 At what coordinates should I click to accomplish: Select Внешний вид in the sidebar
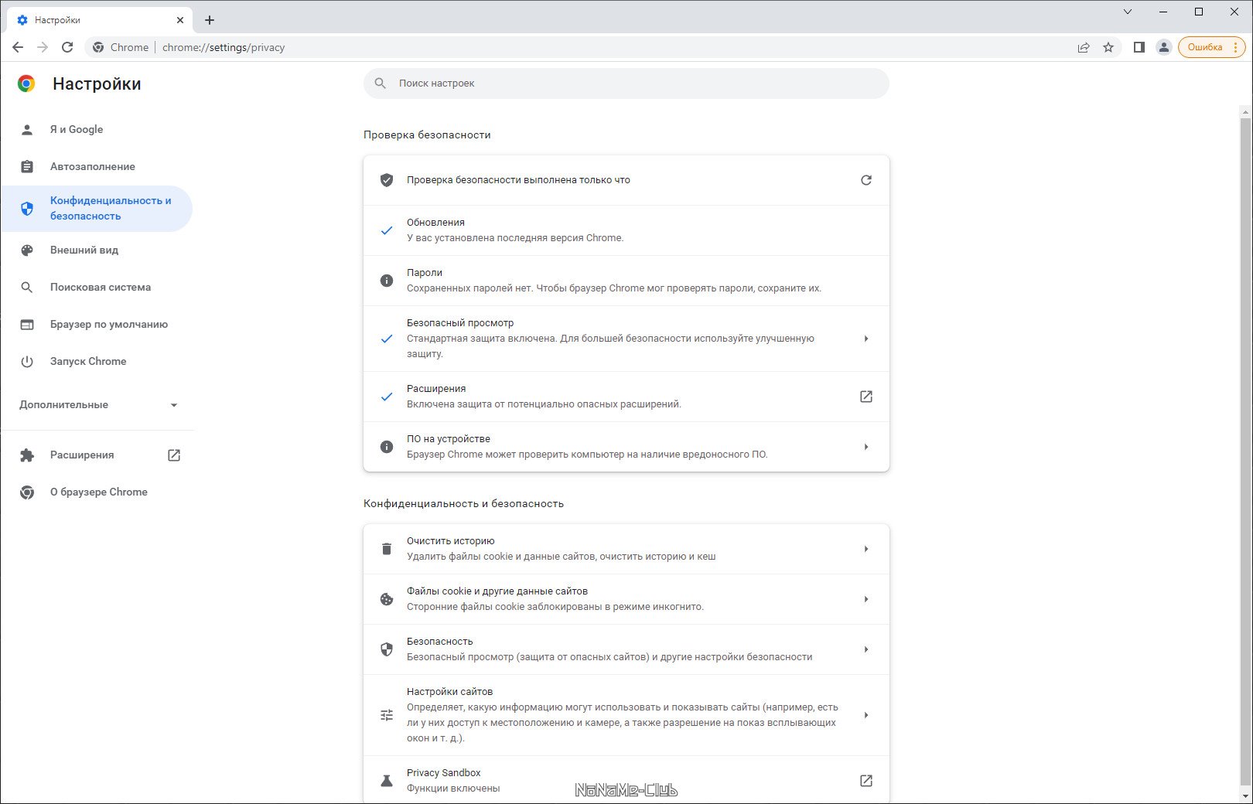(x=84, y=250)
